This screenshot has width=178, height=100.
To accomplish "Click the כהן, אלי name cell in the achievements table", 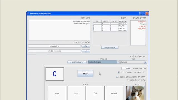I will [x=123, y=26].
